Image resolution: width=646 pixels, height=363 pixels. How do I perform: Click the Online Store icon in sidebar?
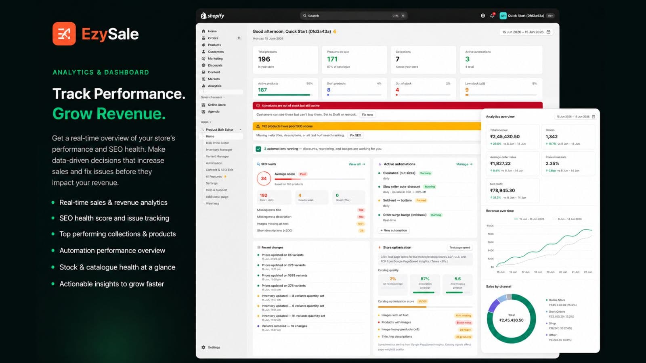pos(203,105)
